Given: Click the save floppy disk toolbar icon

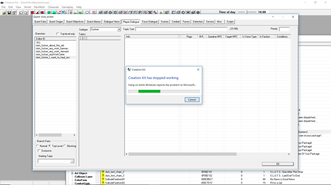Looking at the screenshot, I should pyautogui.click(x=9, y=13).
